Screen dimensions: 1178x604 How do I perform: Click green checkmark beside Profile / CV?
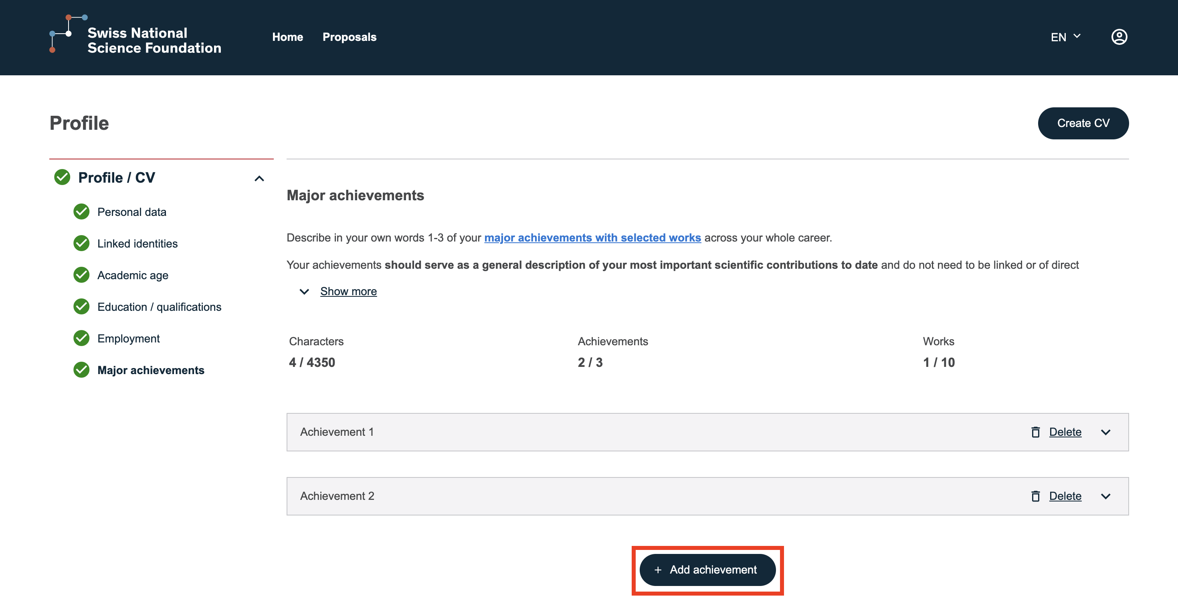[x=62, y=177]
